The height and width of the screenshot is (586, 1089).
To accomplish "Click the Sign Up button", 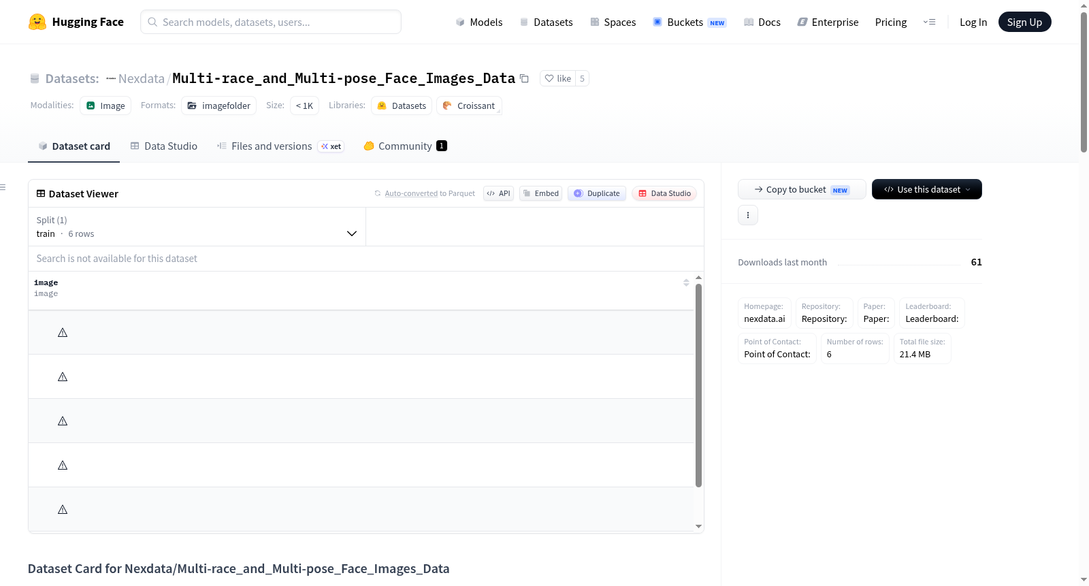I will [1024, 22].
